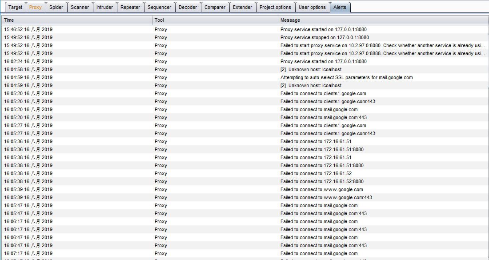Image resolution: width=489 pixels, height=260 pixels.
Task: Switch to the Project options tab
Action: point(275,7)
